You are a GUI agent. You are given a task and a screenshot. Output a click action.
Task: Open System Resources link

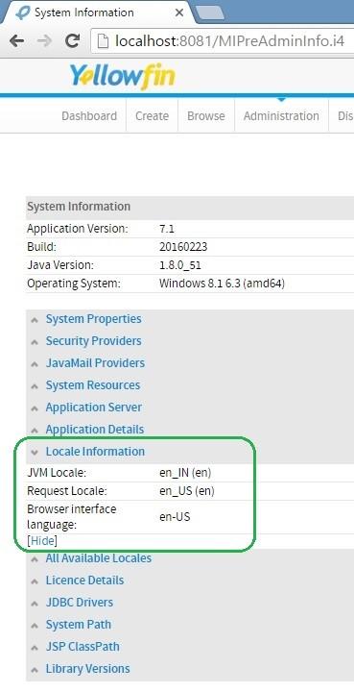(x=93, y=384)
